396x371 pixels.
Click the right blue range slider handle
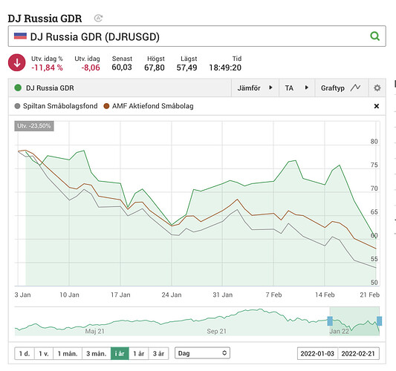(379, 321)
